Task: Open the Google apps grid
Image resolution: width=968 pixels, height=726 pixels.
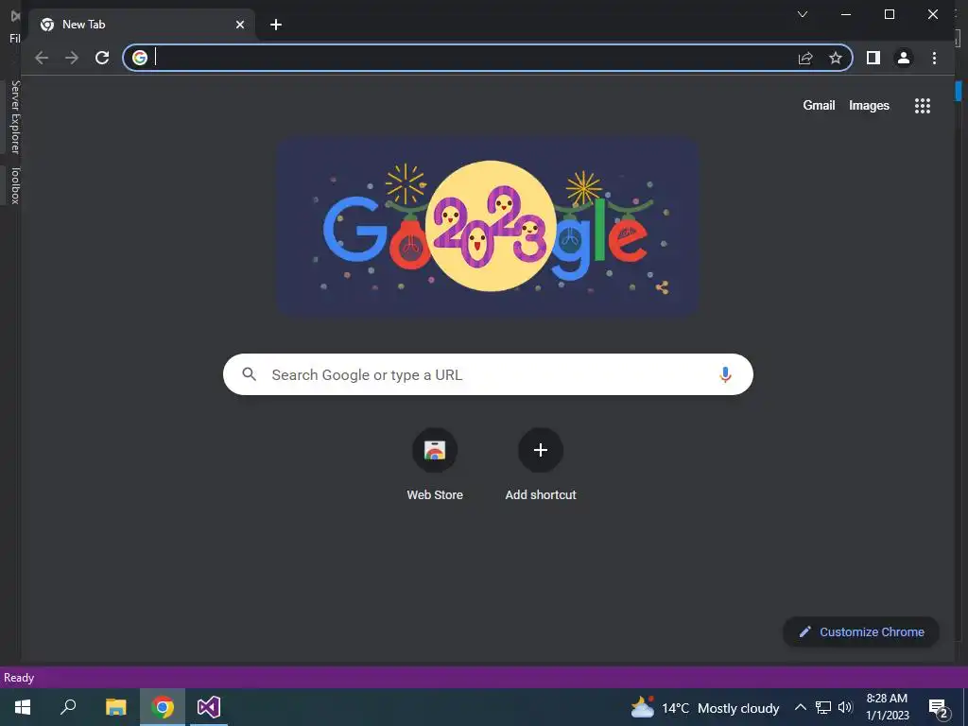Action: [x=923, y=106]
